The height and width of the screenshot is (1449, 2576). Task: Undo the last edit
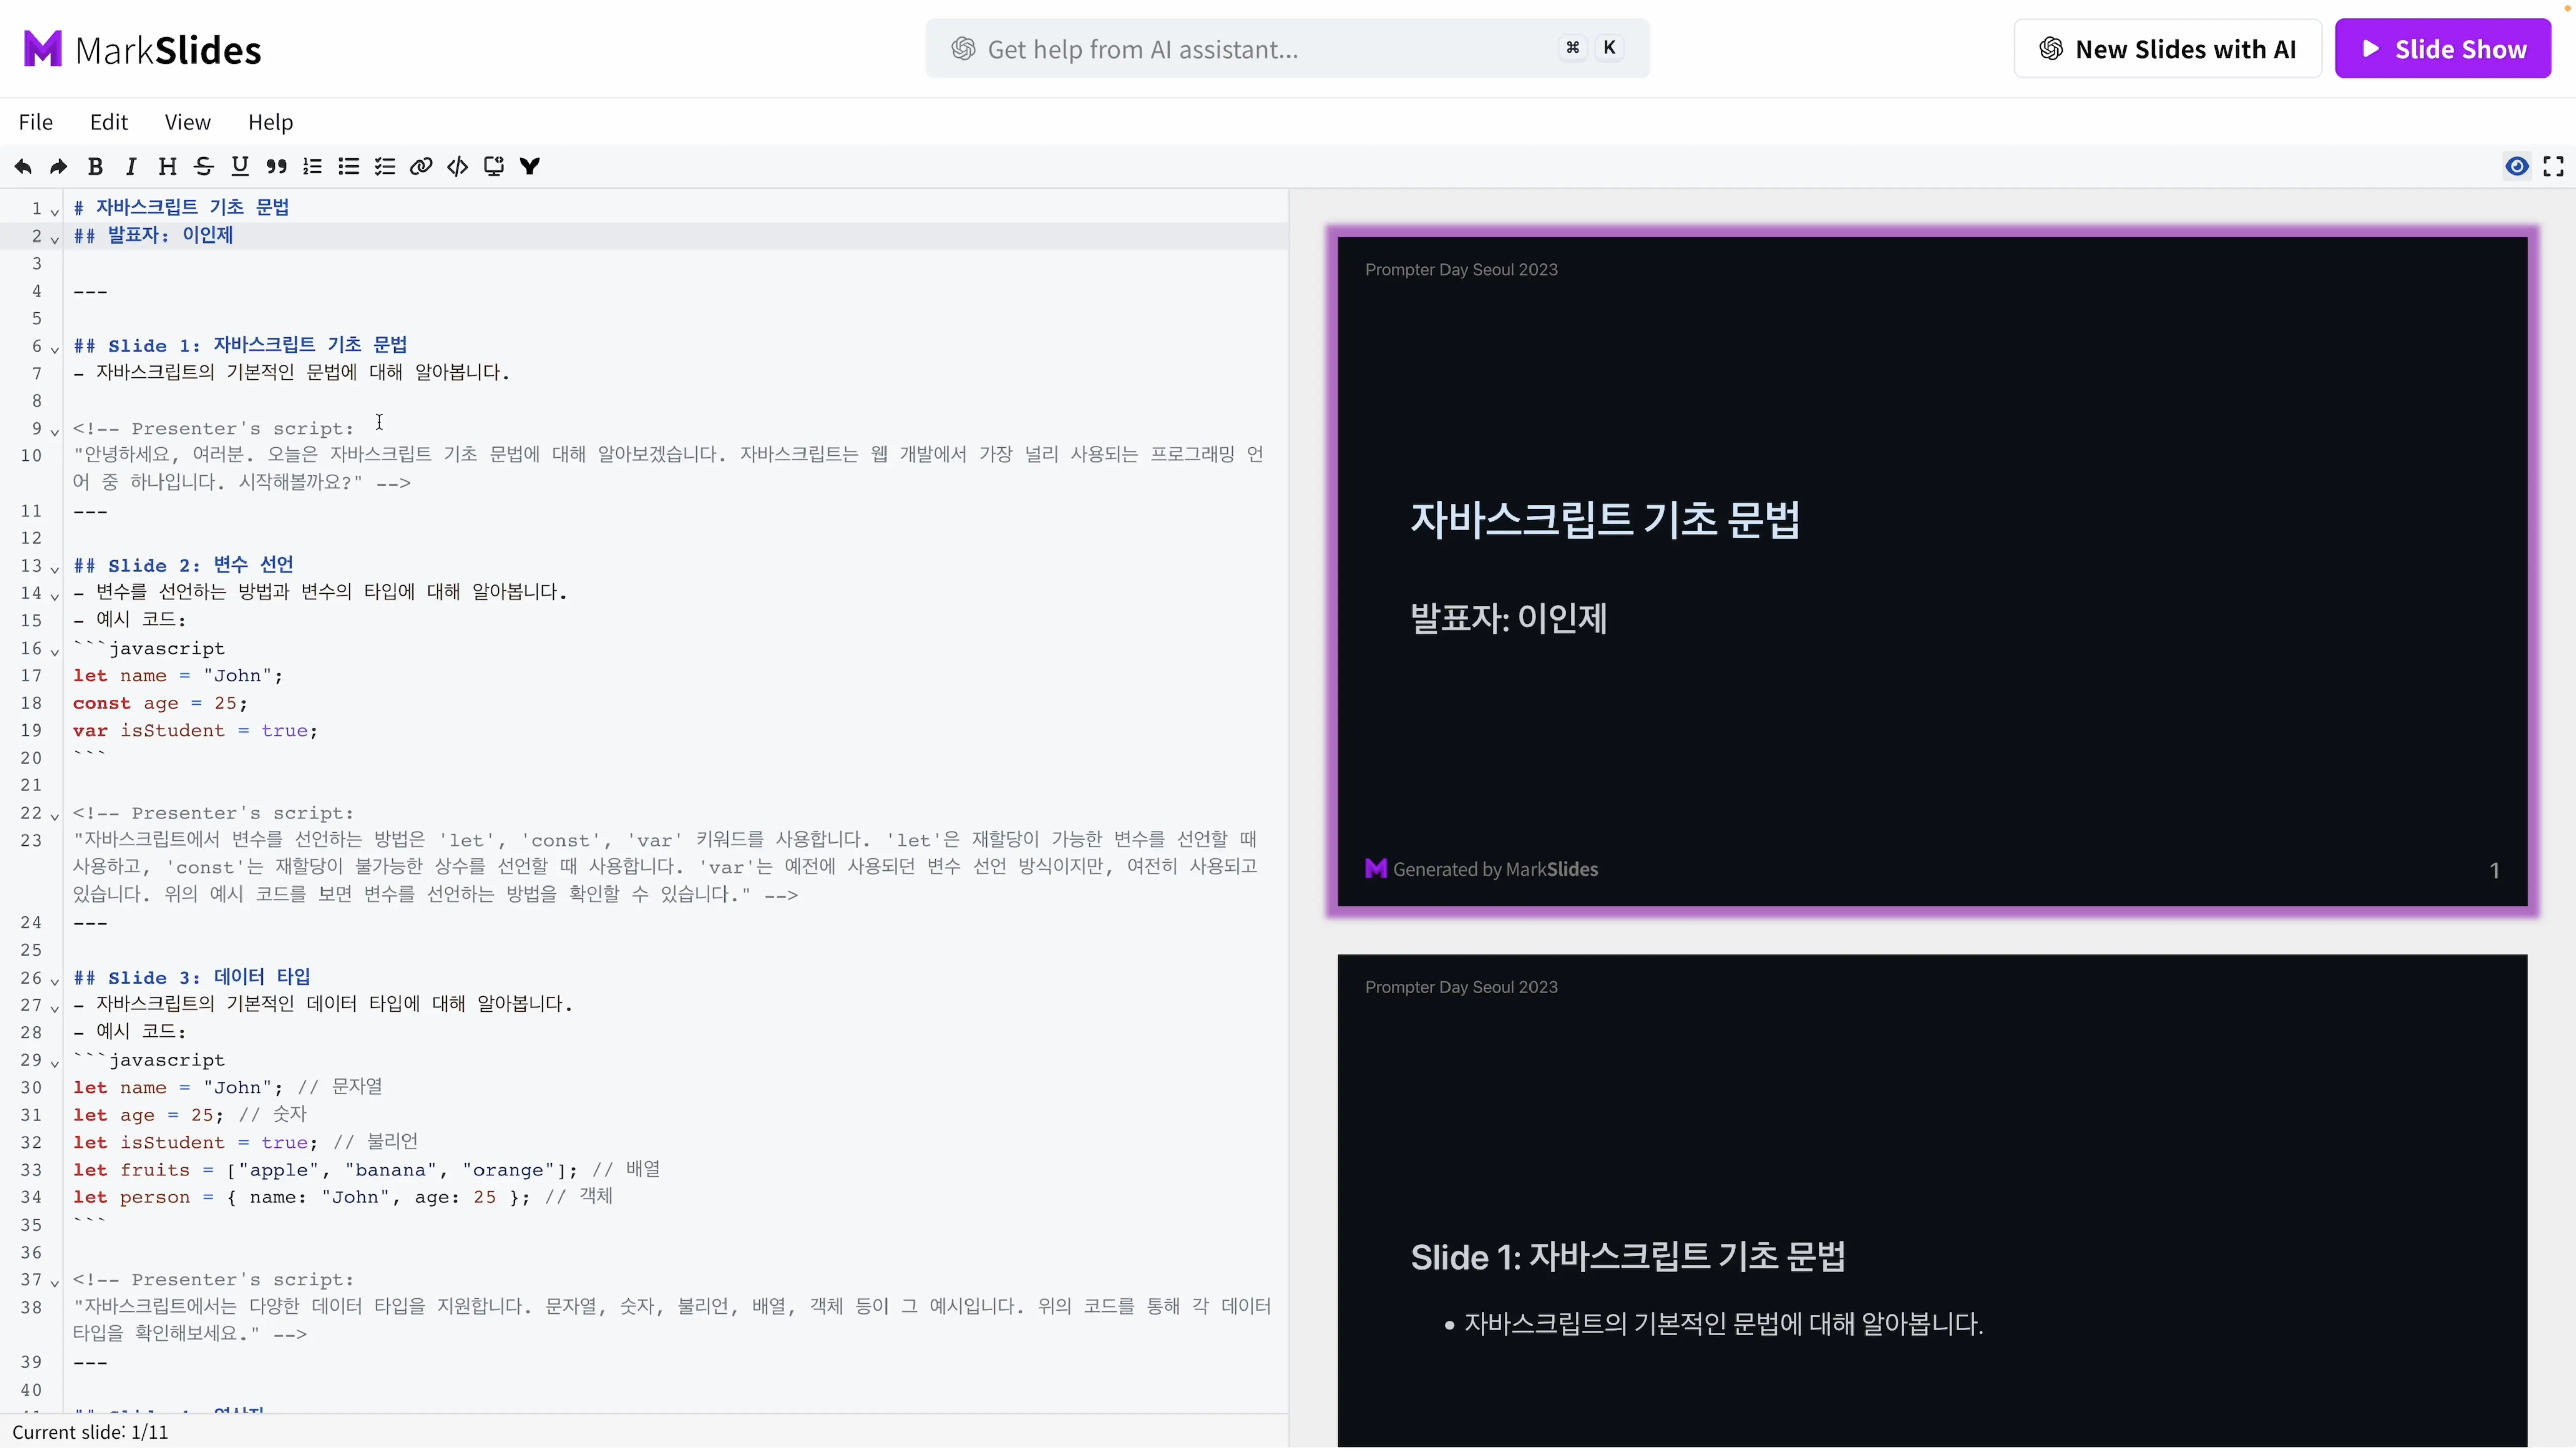tap(23, 166)
